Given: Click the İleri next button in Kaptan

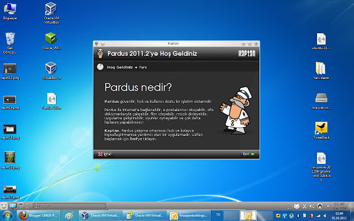Looking at the screenshot, I should (x=248, y=154).
